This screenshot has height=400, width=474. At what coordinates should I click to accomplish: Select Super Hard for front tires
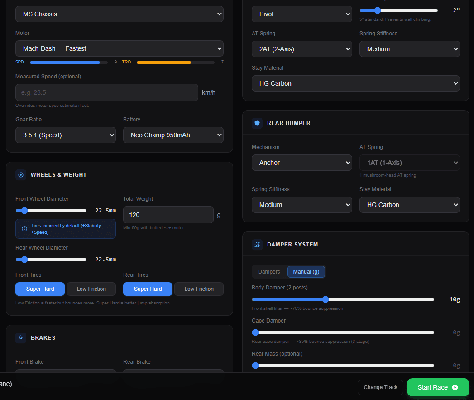[40, 289]
